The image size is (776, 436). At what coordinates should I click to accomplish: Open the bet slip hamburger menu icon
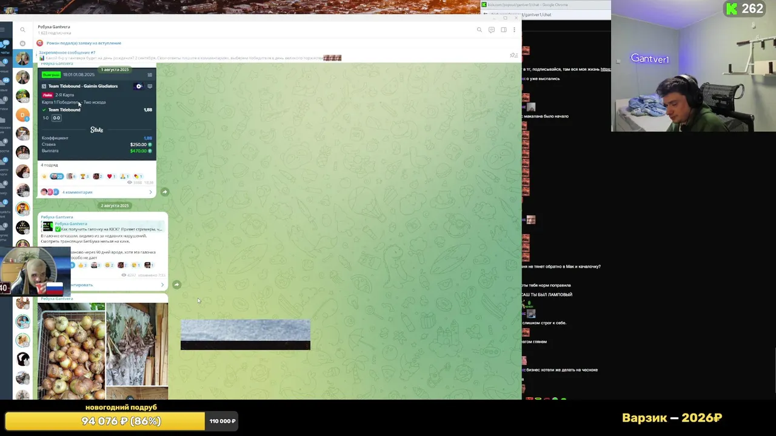150,75
